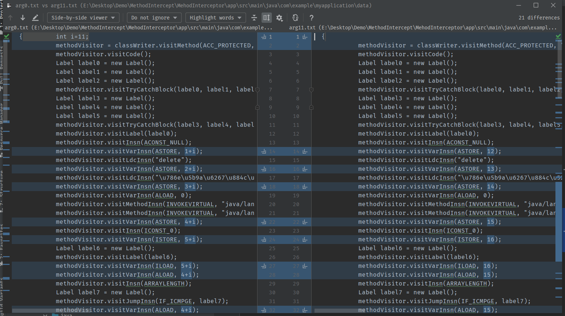Click the left pane green checkmark status icon
This screenshot has width=565, height=316.
[7, 36]
